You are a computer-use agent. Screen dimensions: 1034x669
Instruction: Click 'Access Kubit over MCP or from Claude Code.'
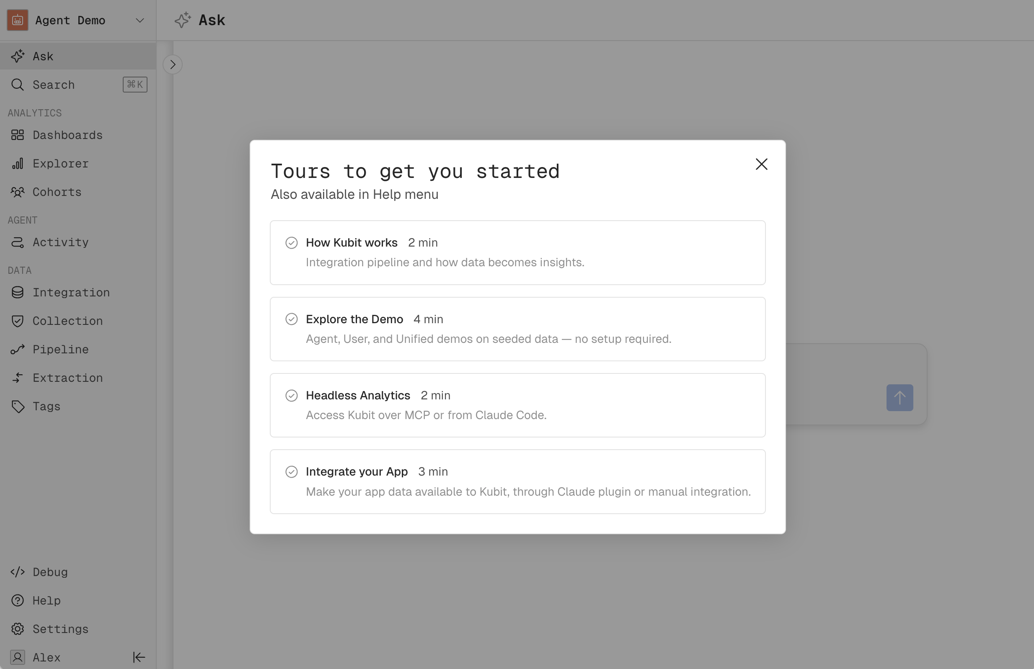coord(426,415)
